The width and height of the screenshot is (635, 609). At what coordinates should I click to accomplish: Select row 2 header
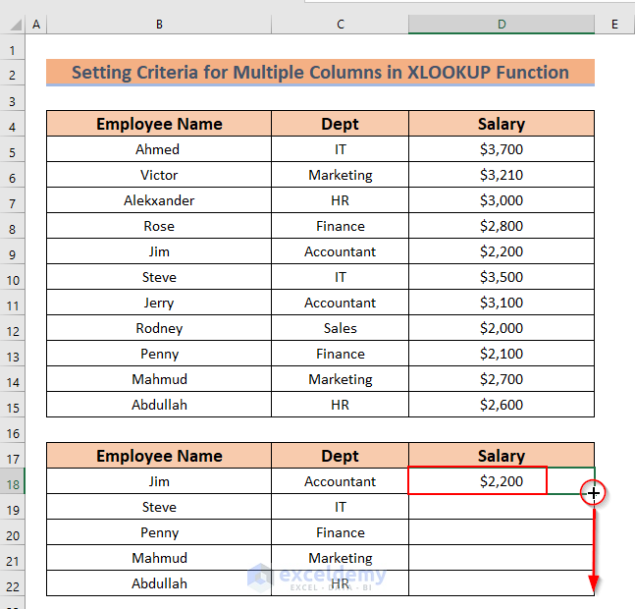pos(13,75)
